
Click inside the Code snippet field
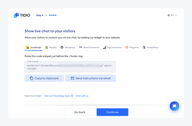tap(70, 67)
